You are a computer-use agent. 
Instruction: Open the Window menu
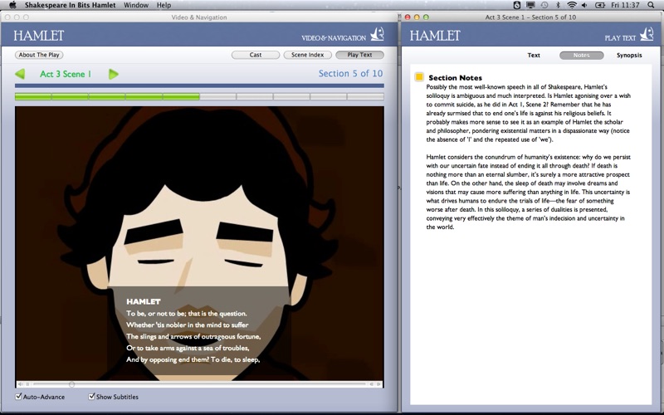(x=136, y=5)
